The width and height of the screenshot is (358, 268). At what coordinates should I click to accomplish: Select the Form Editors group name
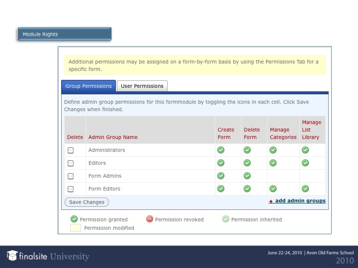pos(104,189)
